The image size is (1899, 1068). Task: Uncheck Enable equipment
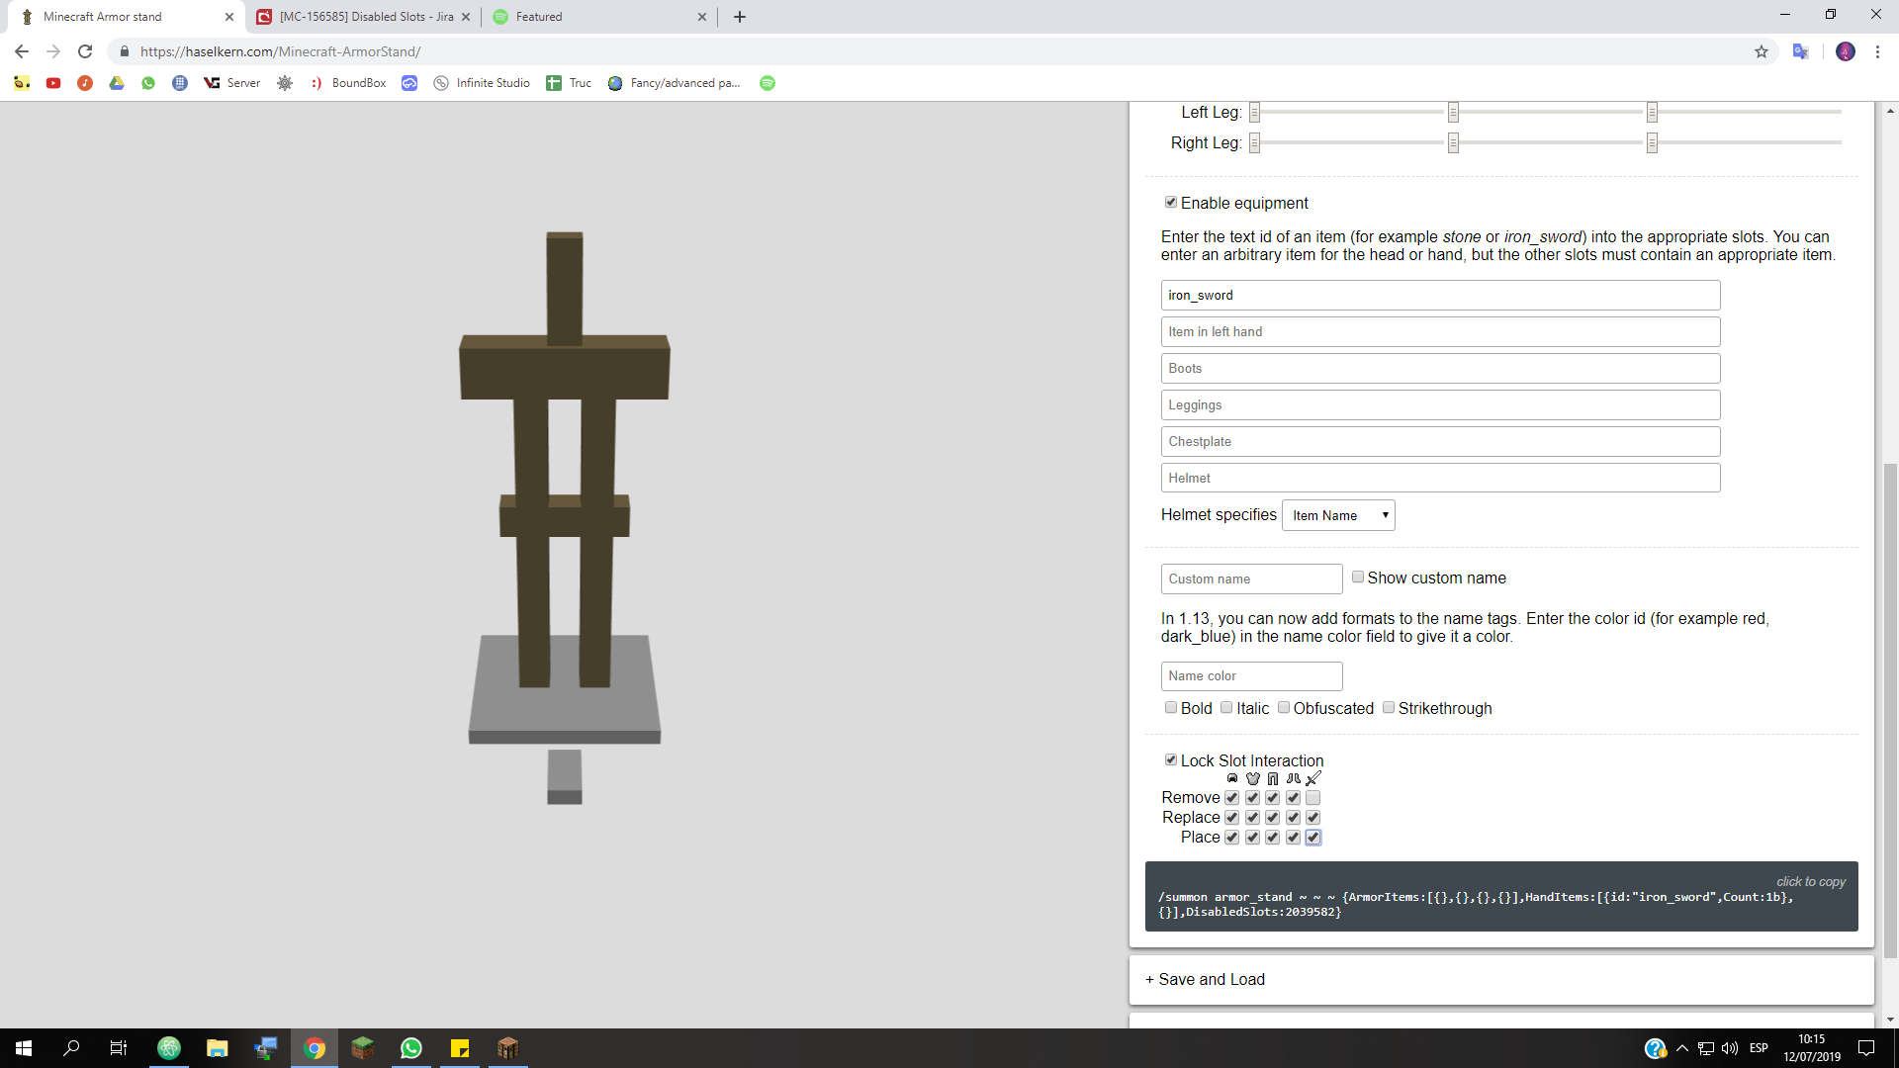coord(1171,203)
